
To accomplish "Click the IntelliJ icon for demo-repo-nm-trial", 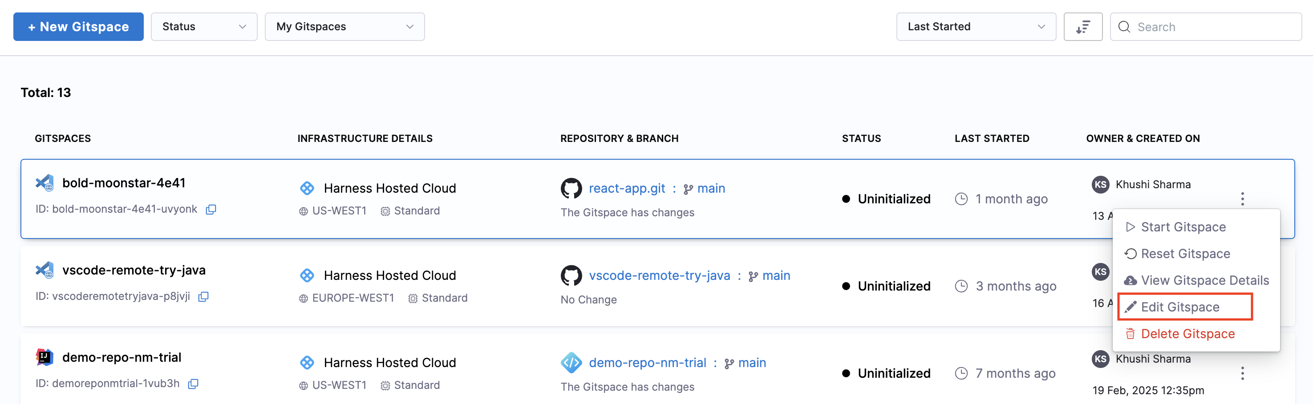I will (45, 357).
